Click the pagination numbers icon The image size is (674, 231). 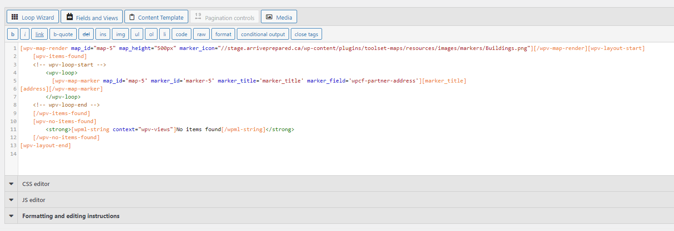coord(198,17)
